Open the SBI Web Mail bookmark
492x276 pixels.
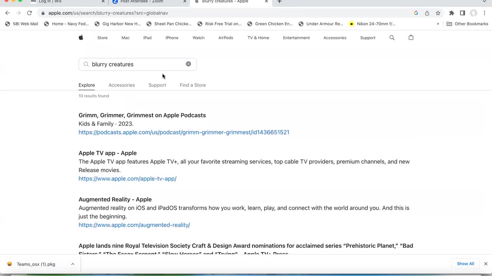22,24
